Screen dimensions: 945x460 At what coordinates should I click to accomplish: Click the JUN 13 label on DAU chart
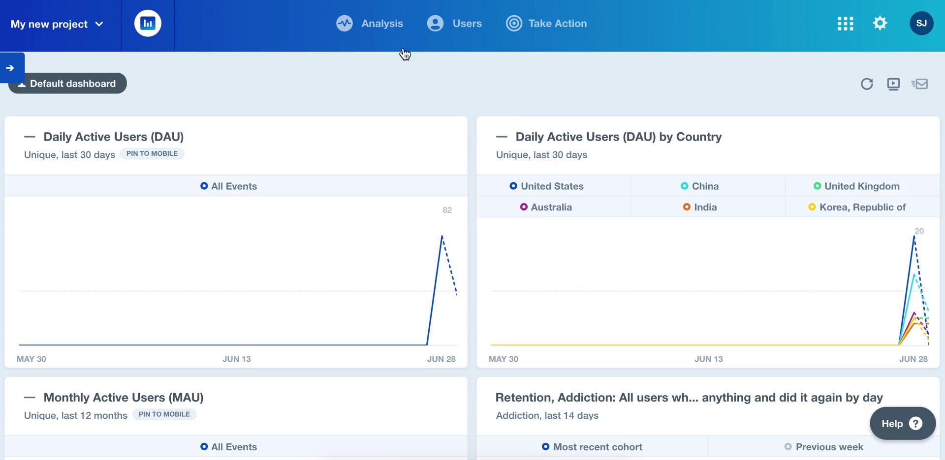(x=237, y=359)
